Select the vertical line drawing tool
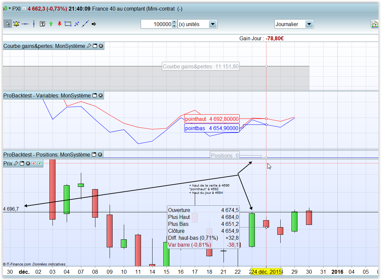 pyautogui.click(x=34, y=24)
